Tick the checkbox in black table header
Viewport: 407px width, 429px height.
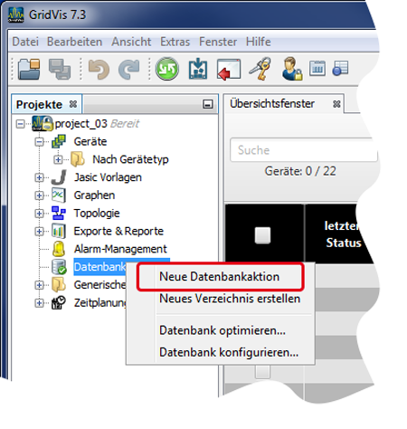[x=262, y=235]
